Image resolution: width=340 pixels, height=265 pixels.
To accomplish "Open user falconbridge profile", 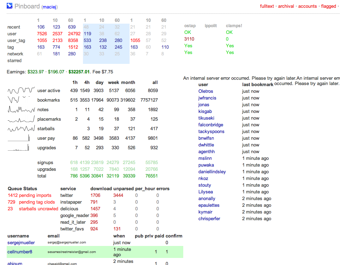I will (x=211, y=125).
